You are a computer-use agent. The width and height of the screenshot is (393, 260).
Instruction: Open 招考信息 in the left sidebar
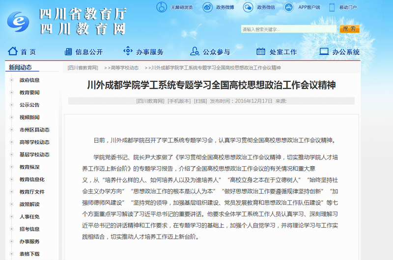pyautogui.click(x=29, y=229)
